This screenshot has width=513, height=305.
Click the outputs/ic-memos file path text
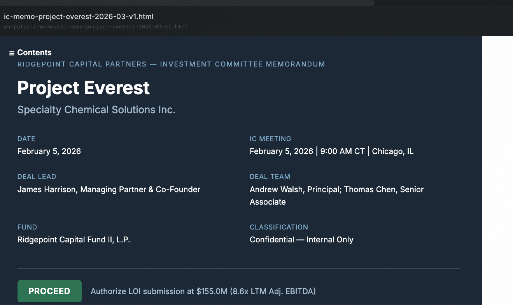[96, 26]
